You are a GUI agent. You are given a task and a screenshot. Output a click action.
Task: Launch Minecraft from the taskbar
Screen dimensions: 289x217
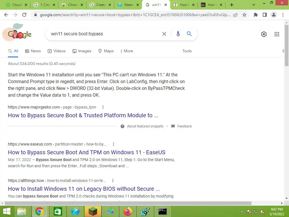(x=93, y=211)
